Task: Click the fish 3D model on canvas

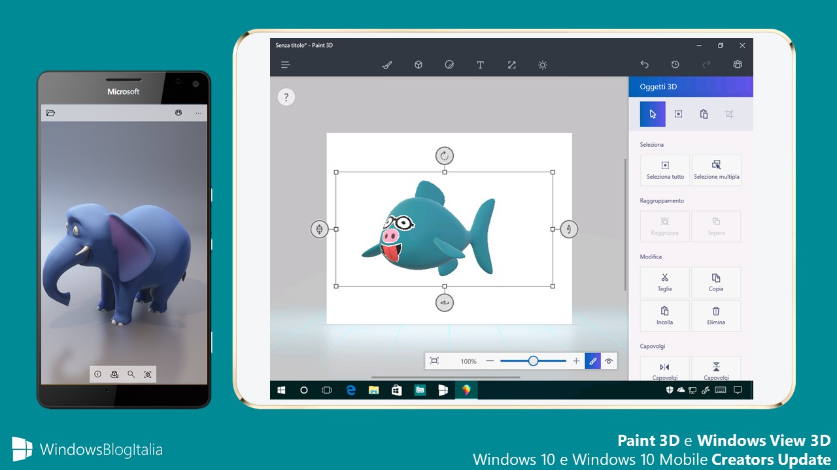Action: click(429, 228)
